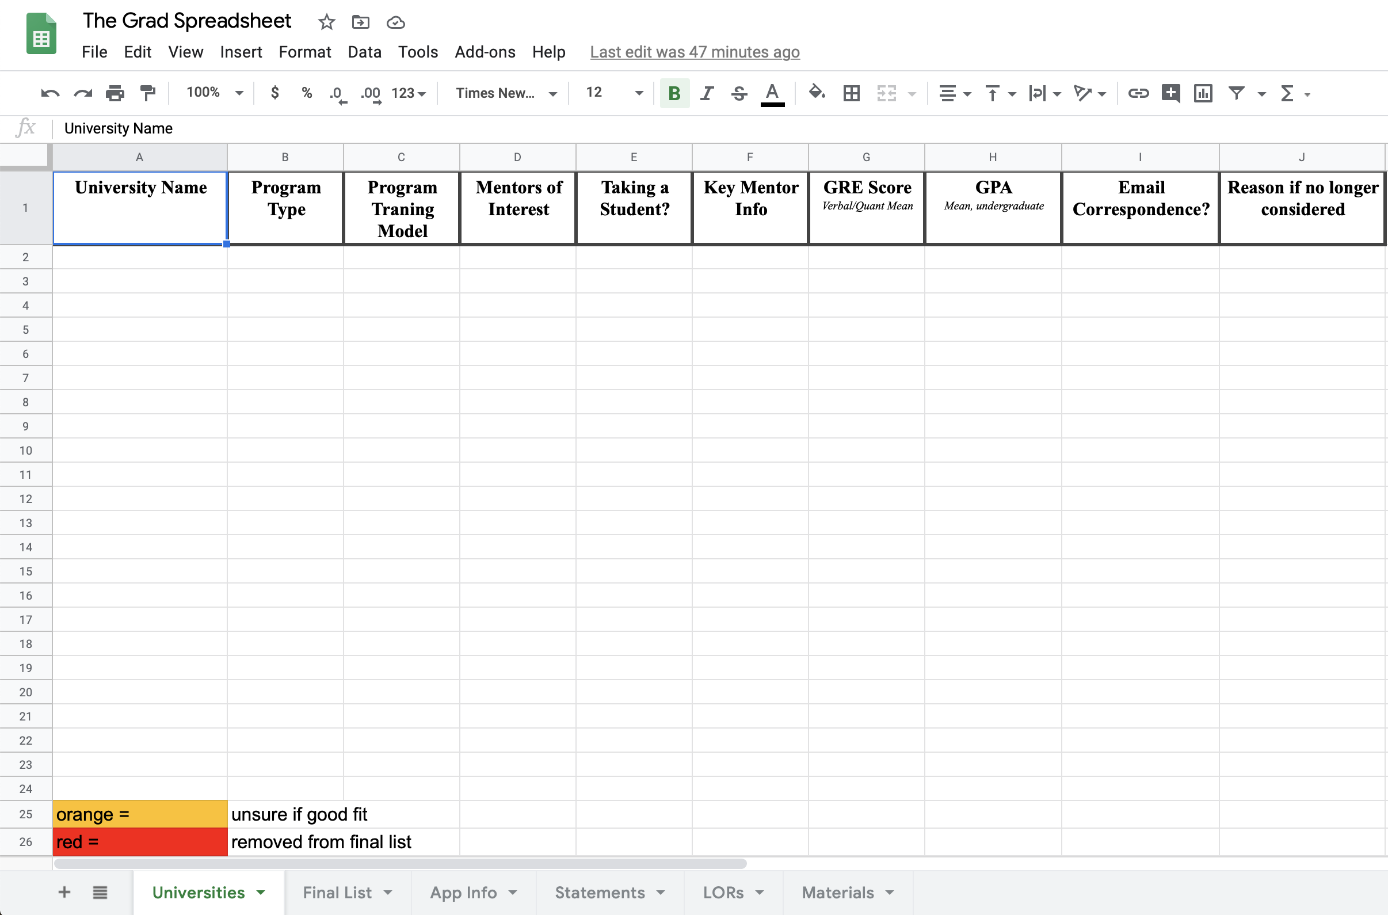Open the last edit history link

pos(695,52)
